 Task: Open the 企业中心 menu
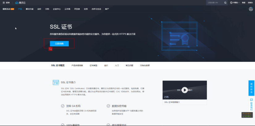point(57,9)
